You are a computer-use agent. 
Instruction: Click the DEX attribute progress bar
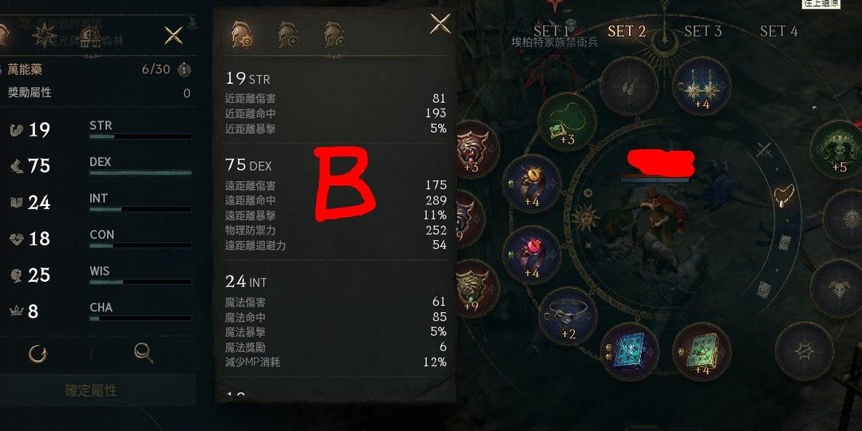(x=140, y=172)
